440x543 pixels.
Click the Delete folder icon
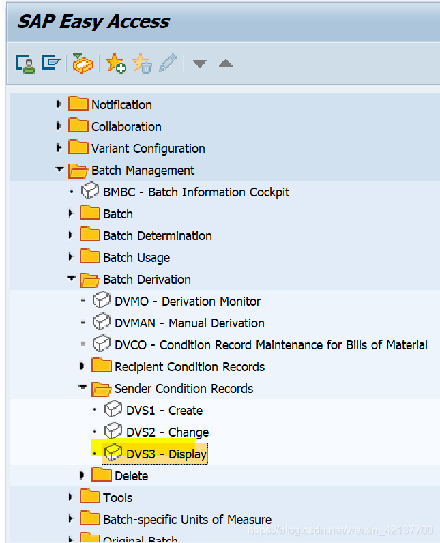click(x=102, y=474)
